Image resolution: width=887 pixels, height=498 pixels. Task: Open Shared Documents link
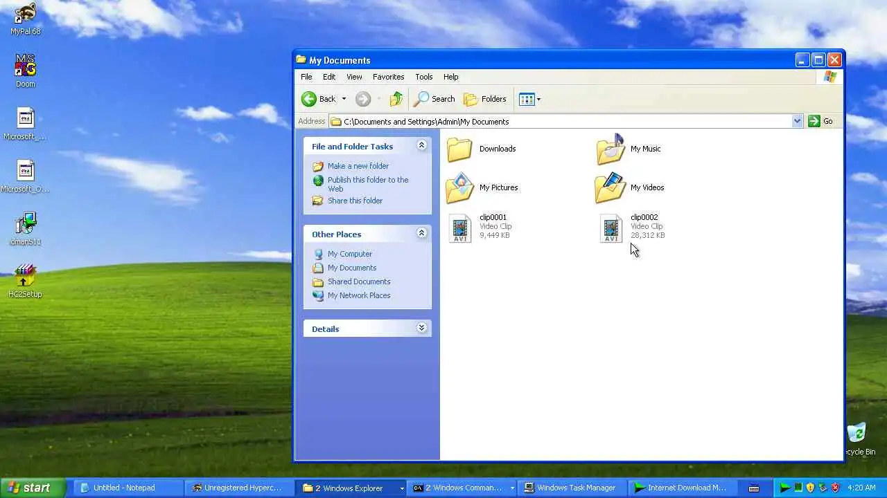pyautogui.click(x=359, y=282)
